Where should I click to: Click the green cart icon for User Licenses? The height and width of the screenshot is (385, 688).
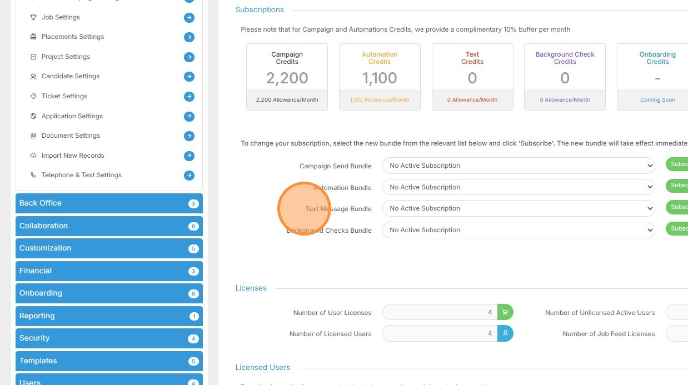point(505,312)
